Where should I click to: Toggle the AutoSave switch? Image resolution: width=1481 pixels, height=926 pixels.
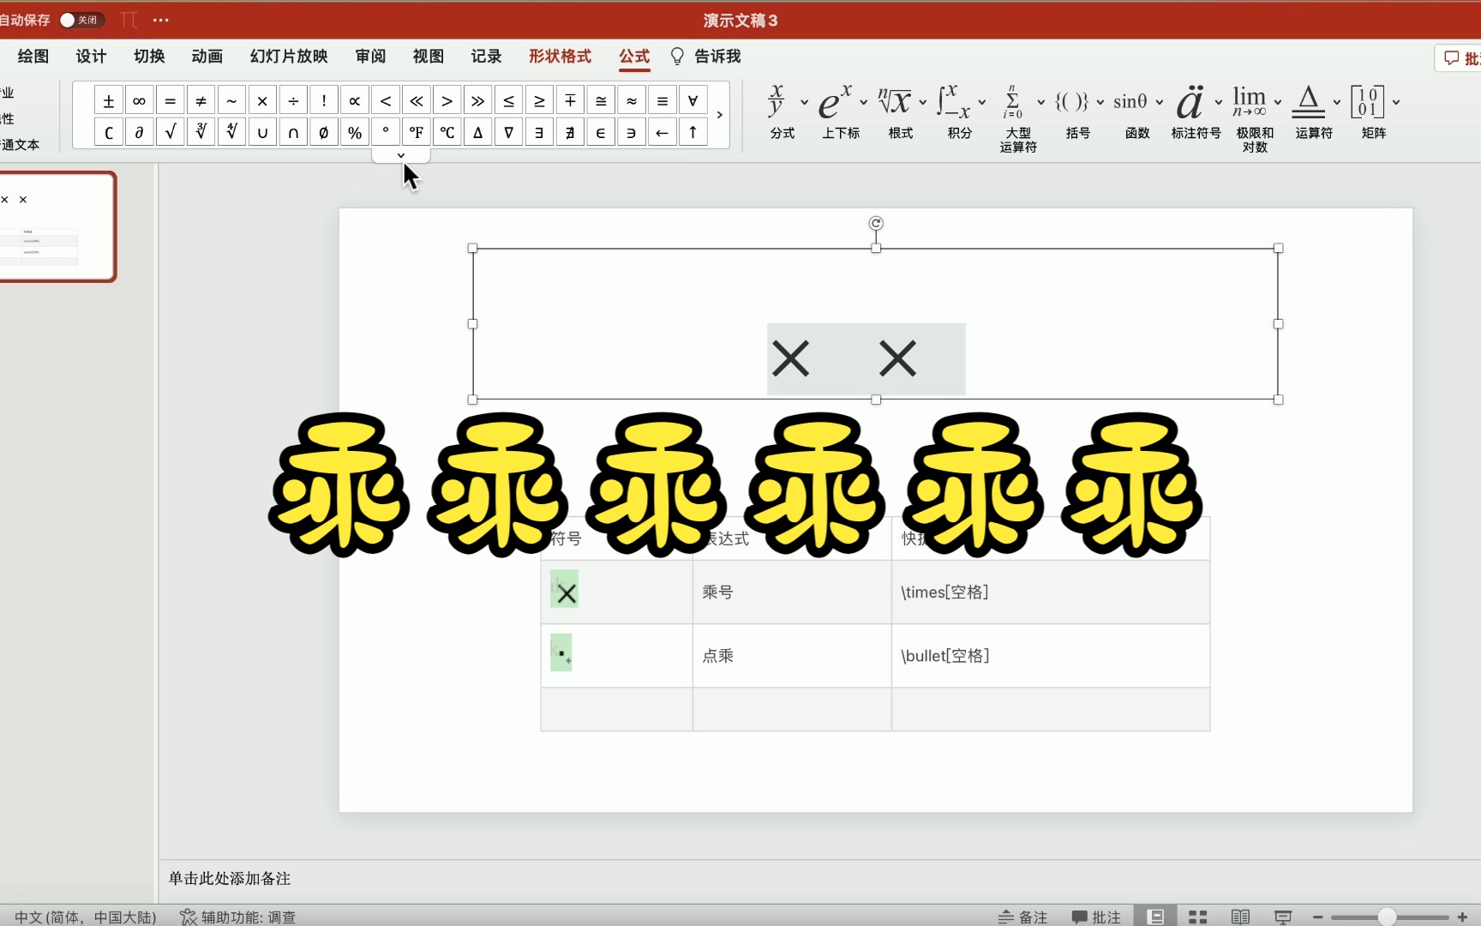pos(81,20)
